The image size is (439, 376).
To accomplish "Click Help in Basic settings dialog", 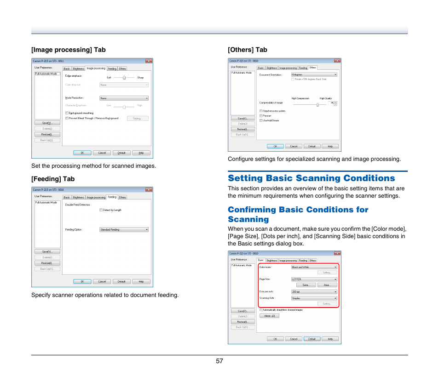I will point(330,339).
